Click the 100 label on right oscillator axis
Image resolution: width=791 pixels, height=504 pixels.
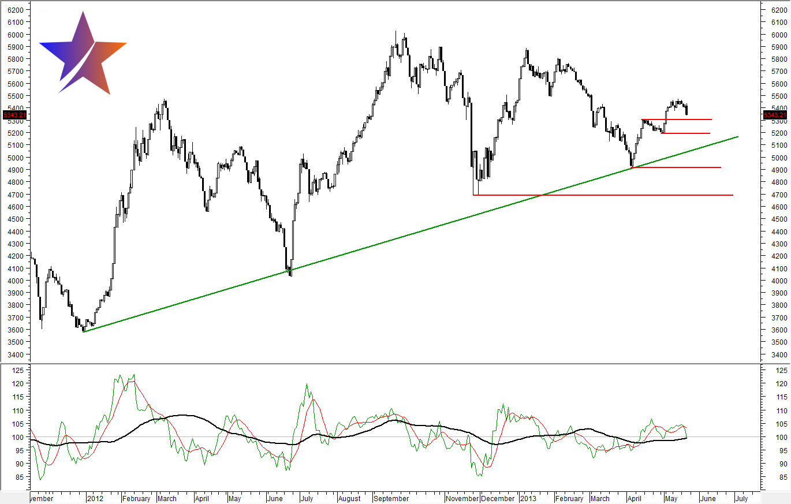tap(782, 437)
